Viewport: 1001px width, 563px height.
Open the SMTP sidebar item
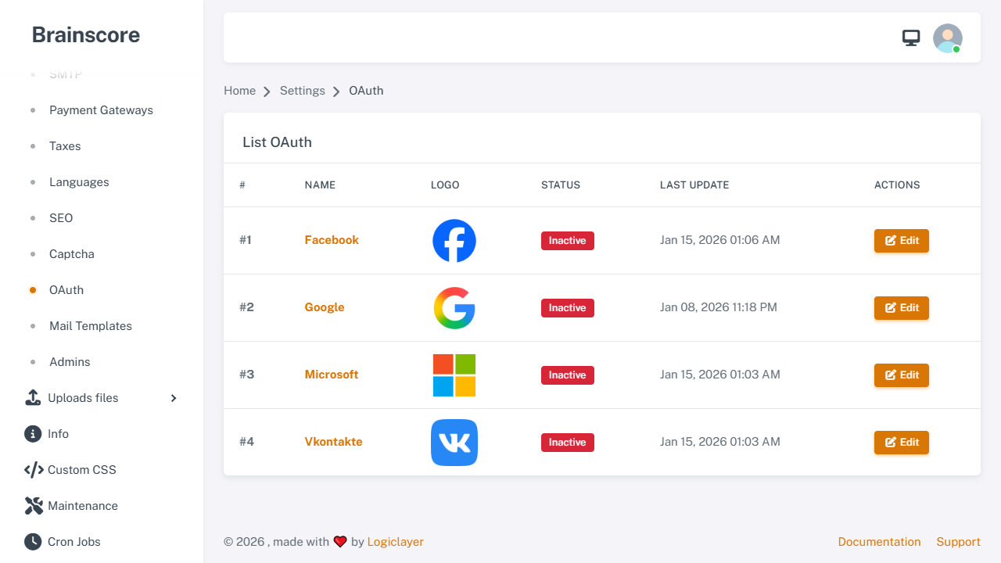66,74
